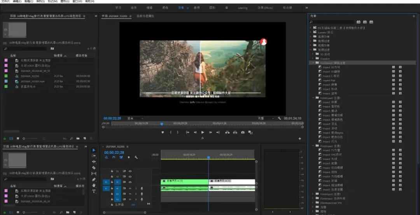Open the 窗口(W) menu
The width and height of the screenshot is (420, 215).
tap(77, 2)
